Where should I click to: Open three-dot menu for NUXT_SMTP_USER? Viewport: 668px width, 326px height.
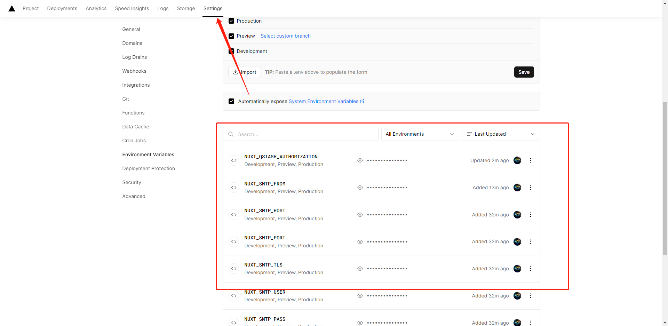530,296
